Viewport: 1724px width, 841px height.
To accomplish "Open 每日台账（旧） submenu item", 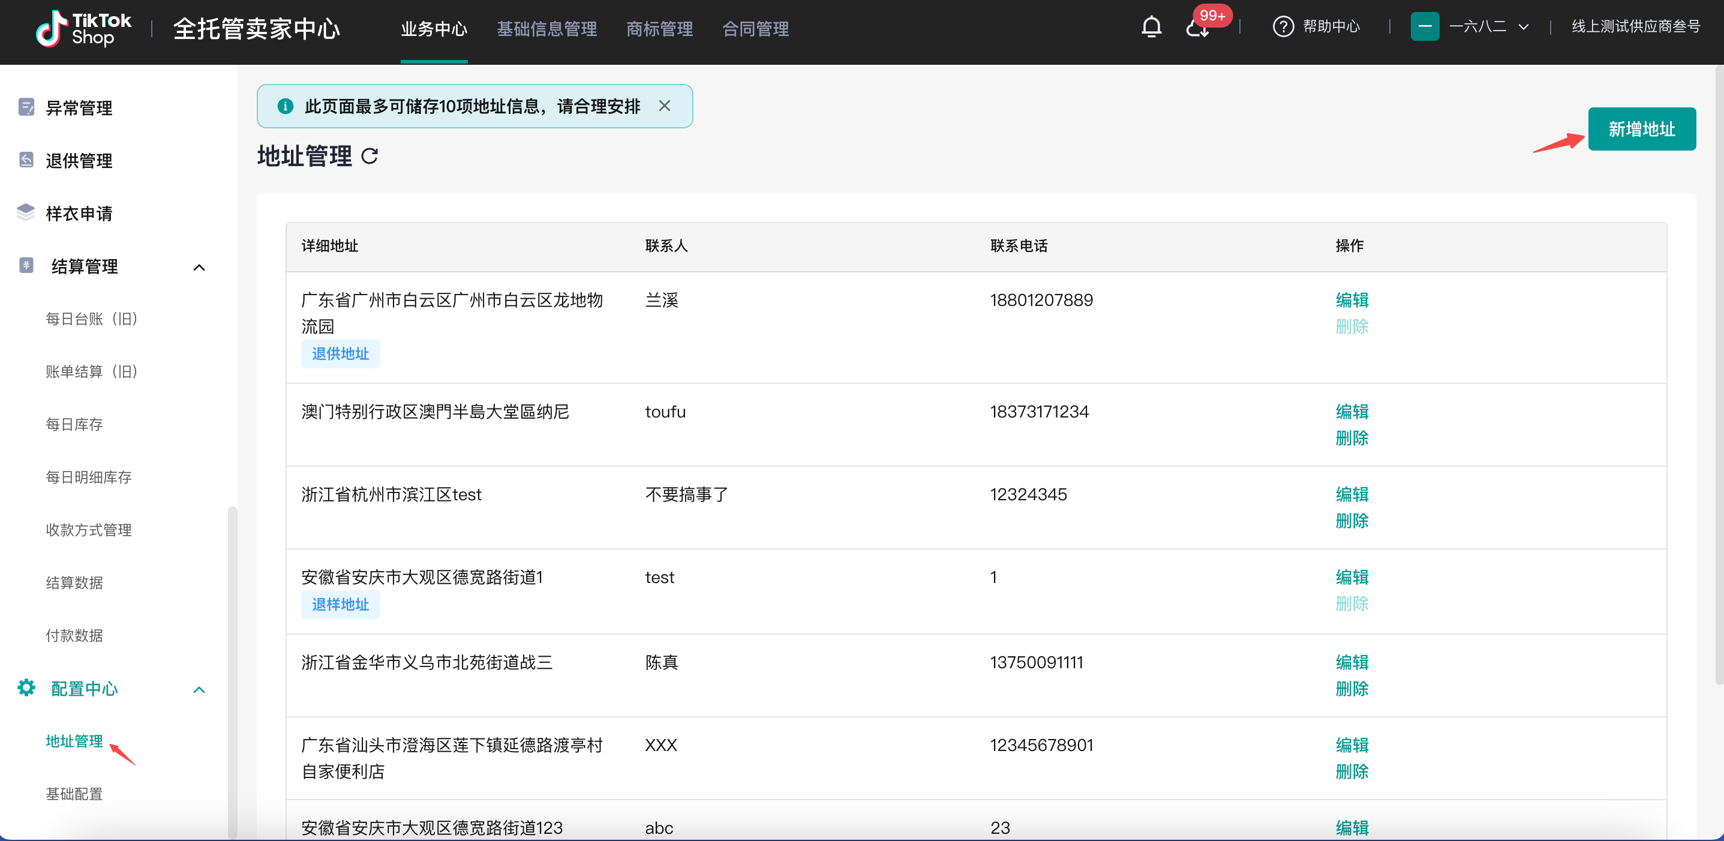I will pos(92,319).
